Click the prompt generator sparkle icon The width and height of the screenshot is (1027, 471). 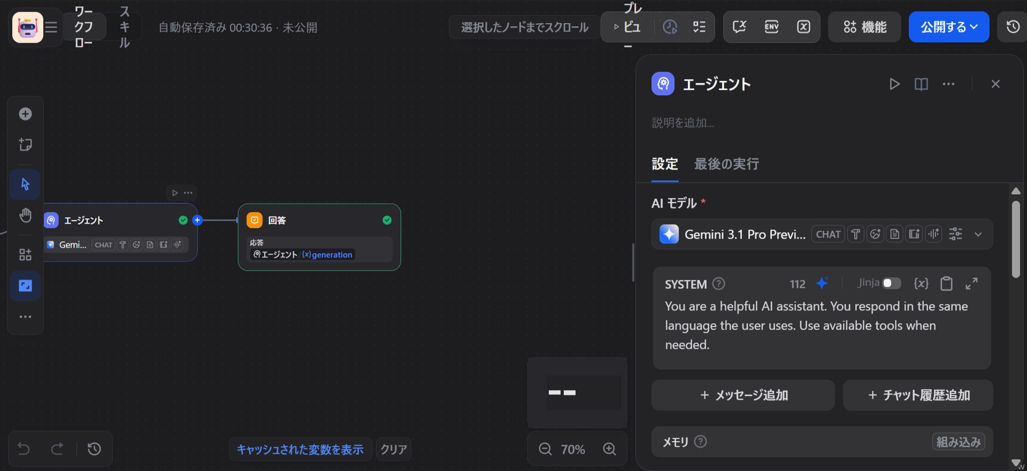coord(822,283)
